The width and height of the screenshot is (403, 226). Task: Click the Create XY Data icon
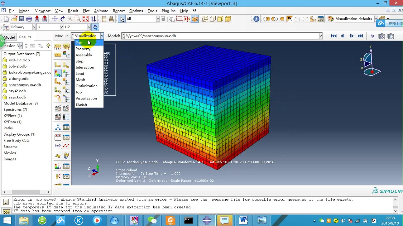click(58, 137)
